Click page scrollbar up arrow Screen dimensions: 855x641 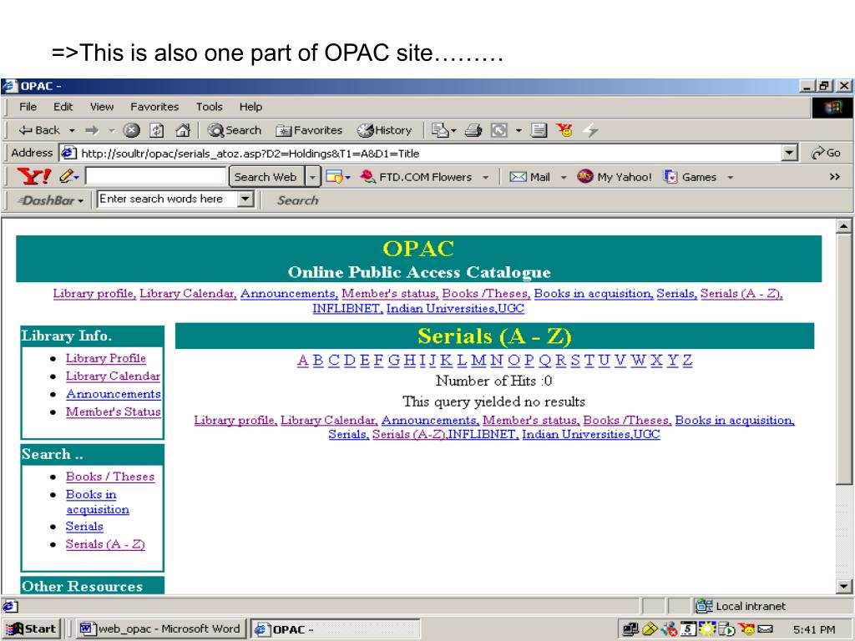843,225
